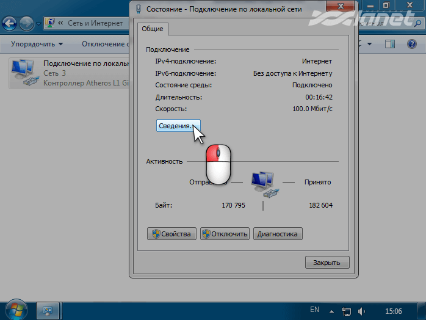Click the taskbar clock showing 15:06

click(394, 310)
